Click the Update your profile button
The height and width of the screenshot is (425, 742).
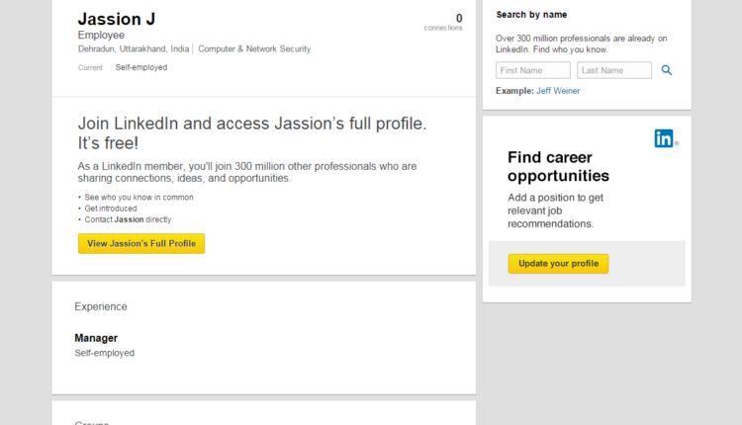point(558,264)
